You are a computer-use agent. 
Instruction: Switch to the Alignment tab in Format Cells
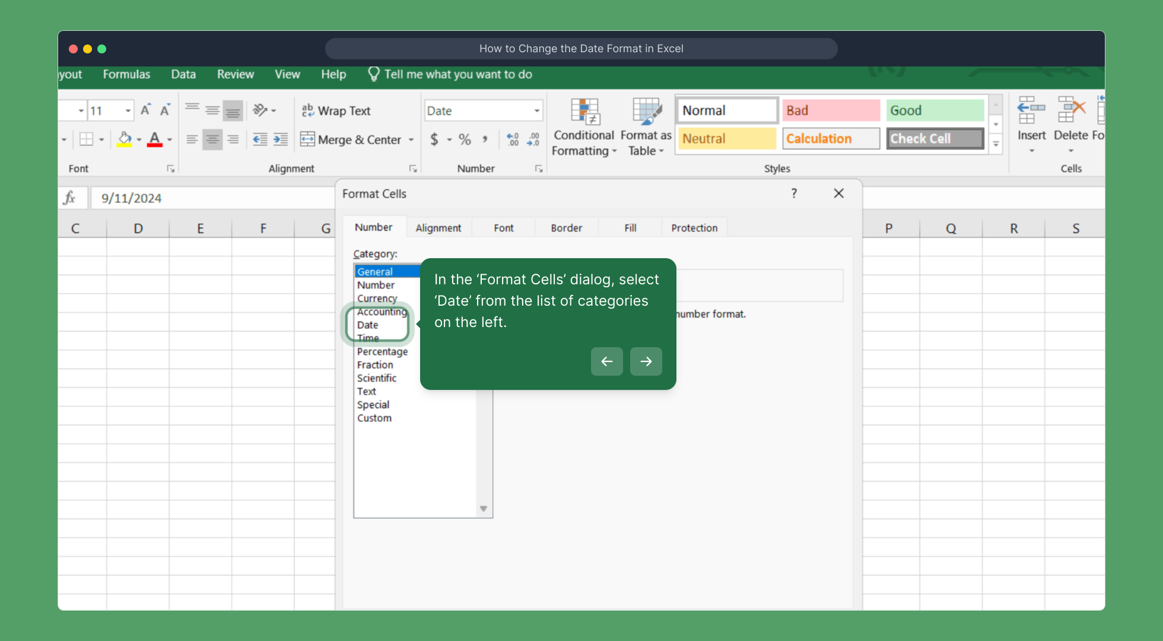pos(438,228)
